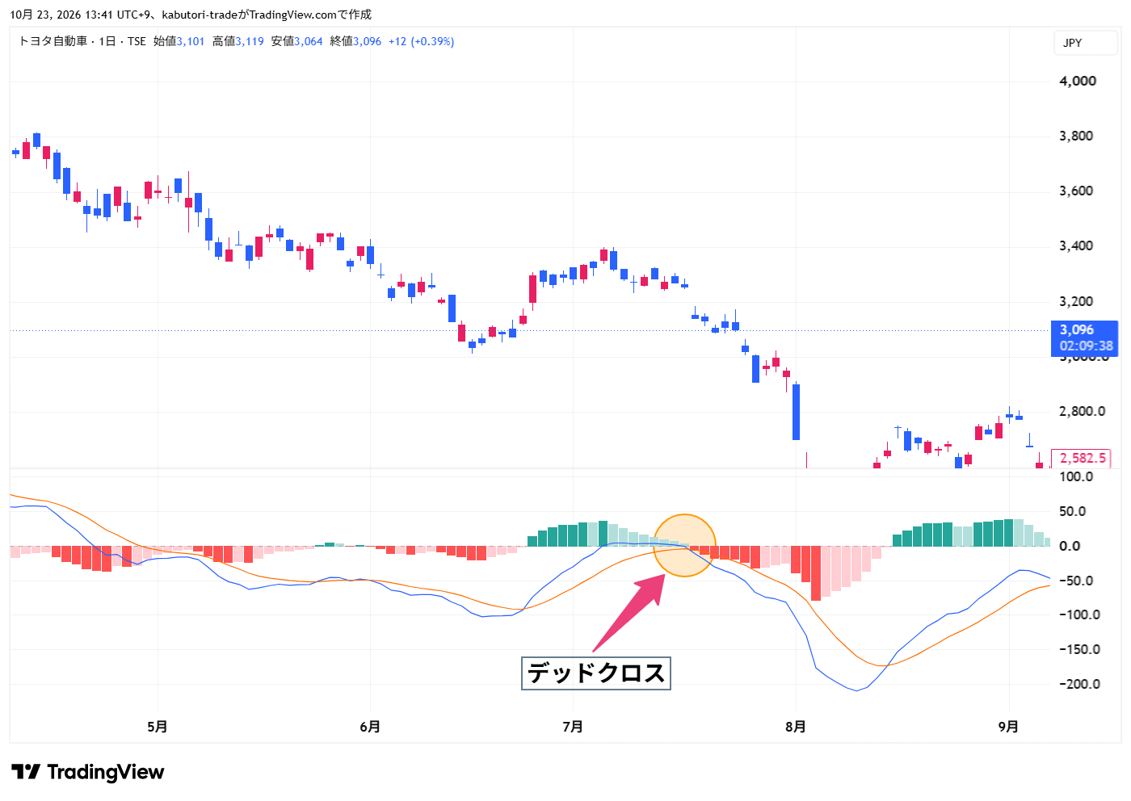Image resolution: width=1131 pixels, height=801 pixels.
Task: Click the TradingView logo
Action: click(x=88, y=772)
